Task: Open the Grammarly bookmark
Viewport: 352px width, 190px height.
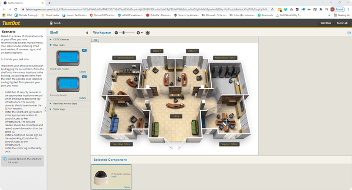Action: tap(265, 15)
